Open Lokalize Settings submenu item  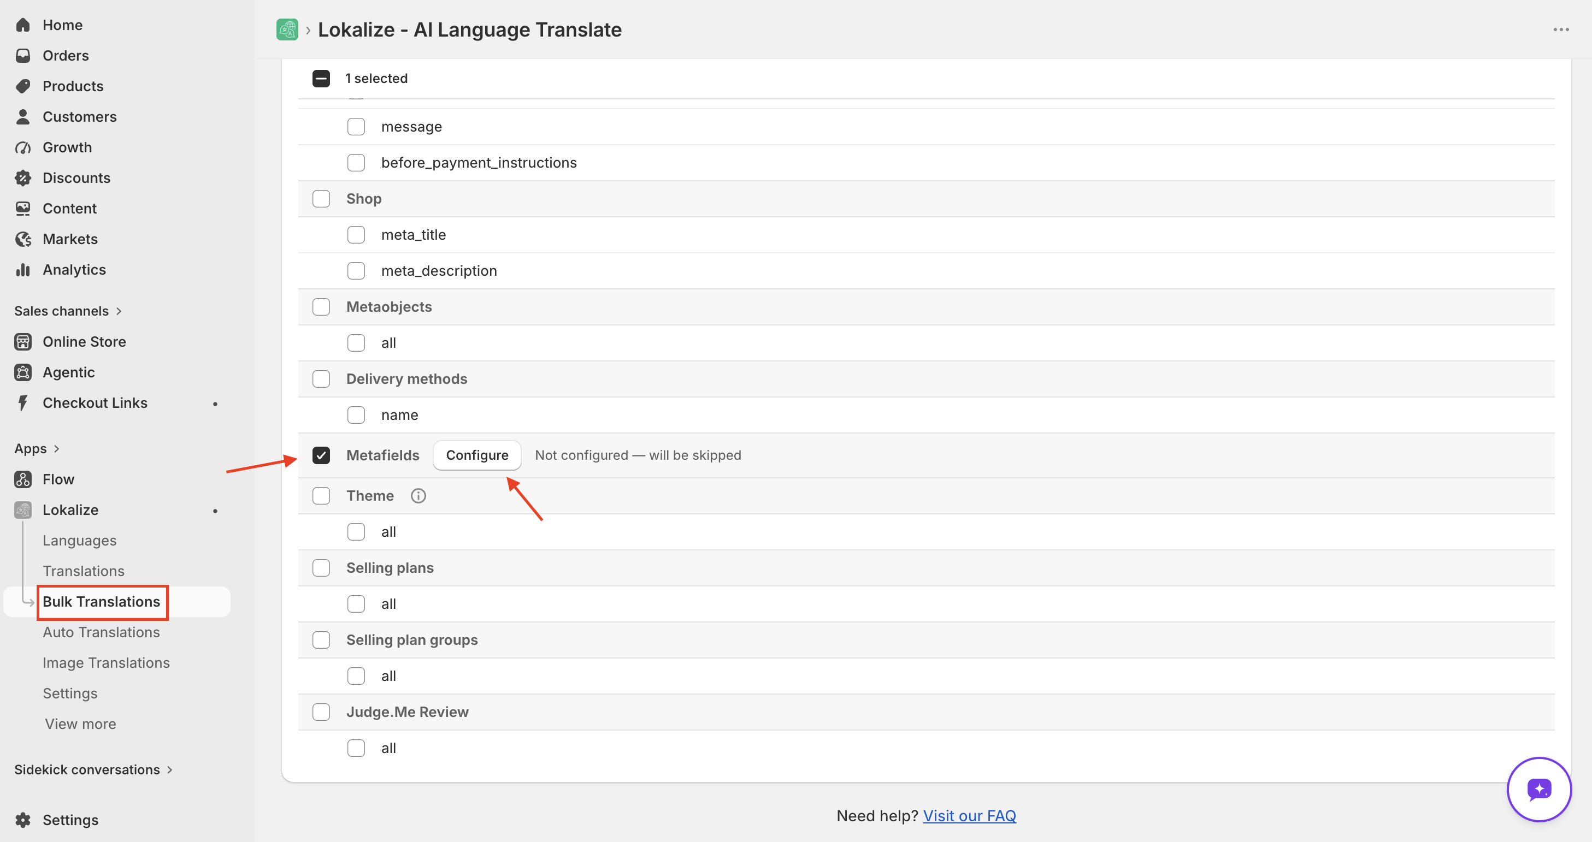point(70,693)
